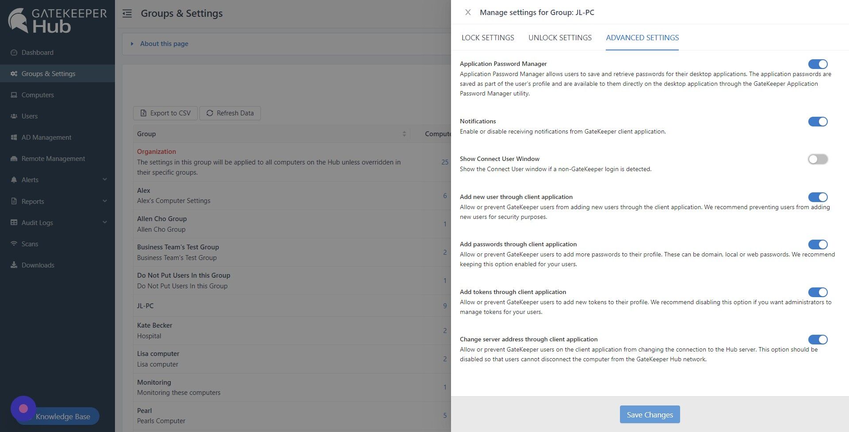Toggle Change server address through client application
This screenshot has width=849, height=432.
pyautogui.click(x=818, y=340)
